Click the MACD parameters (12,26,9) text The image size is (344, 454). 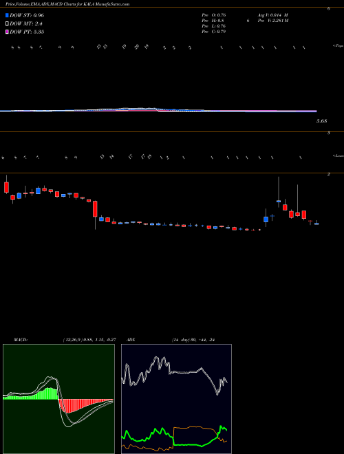pyautogui.click(x=89, y=339)
